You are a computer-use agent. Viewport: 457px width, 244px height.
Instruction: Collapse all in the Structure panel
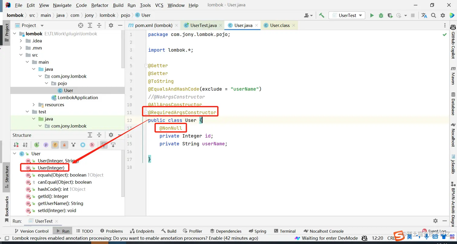point(99,135)
